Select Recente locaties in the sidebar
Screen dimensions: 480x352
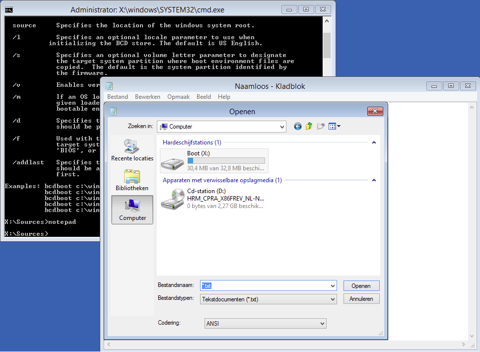132,150
